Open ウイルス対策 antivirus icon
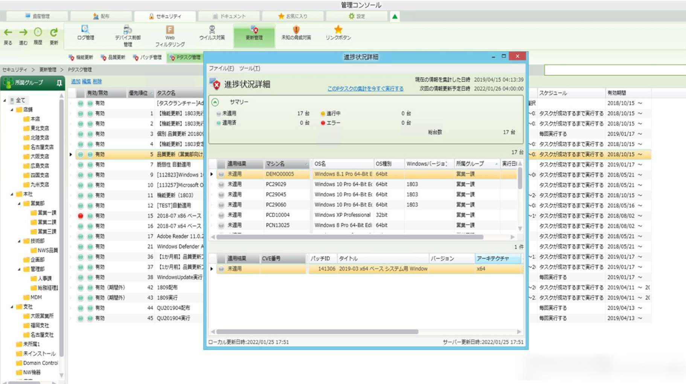Screen dimensions: 686x384 tap(212, 30)
